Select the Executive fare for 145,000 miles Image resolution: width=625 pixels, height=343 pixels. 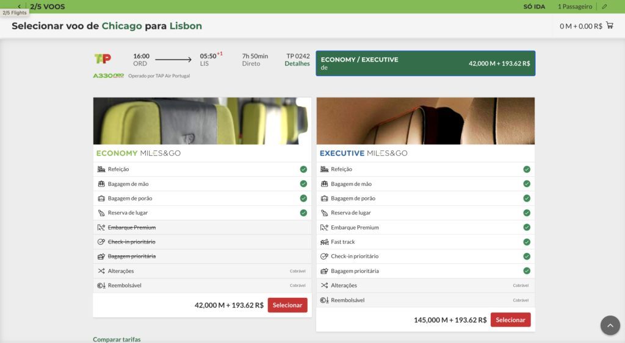511,320
